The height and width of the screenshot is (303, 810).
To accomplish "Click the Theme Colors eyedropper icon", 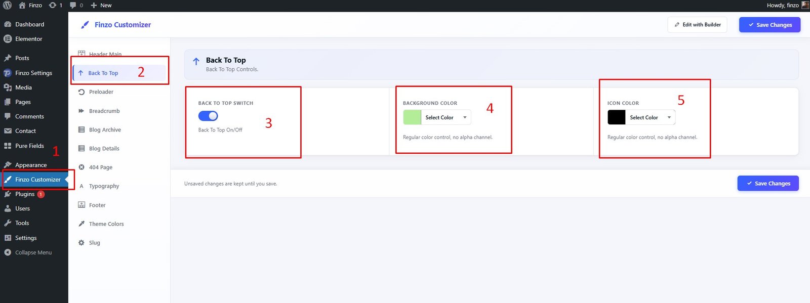I will tap(82, 224).
